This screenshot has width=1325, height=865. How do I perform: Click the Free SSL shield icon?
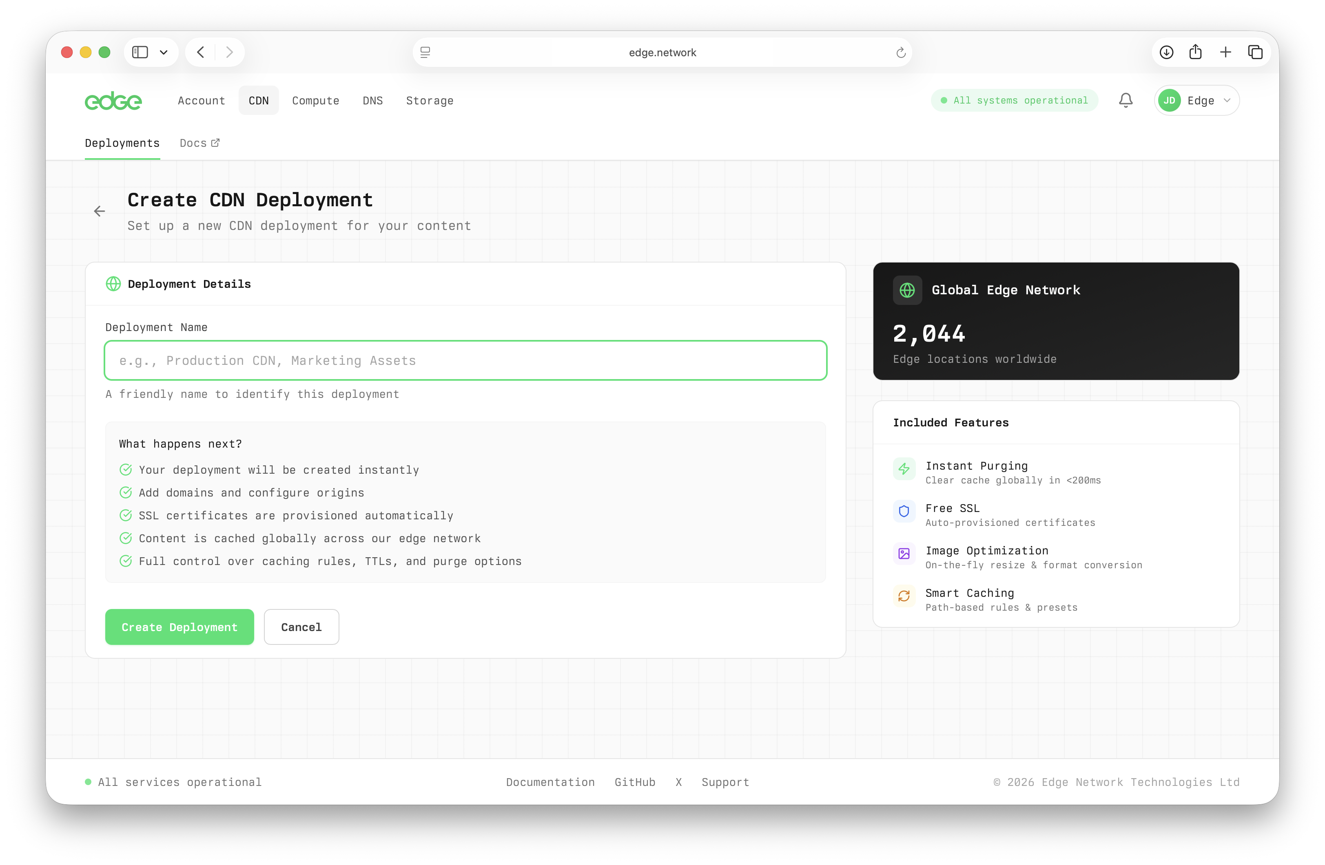tap(904, 511)
